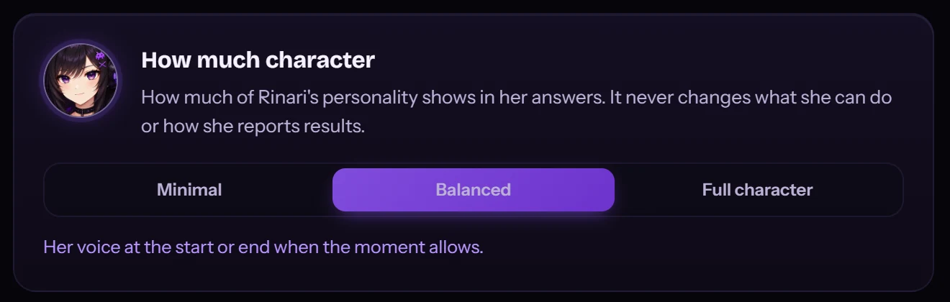The image size is (950, 302).
Task: Click the highlighted purple Balanced segment
Action: 473,190
